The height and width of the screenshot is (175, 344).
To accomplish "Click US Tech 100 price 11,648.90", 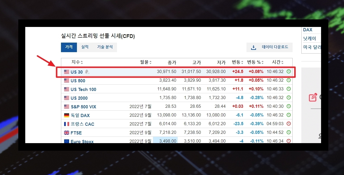I will [x=167, y=89].
